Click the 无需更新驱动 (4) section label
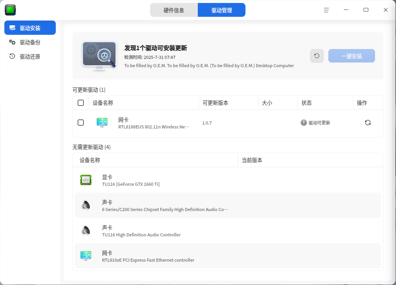The width and height of the screenshot is (396, 285). click(91, 147)
